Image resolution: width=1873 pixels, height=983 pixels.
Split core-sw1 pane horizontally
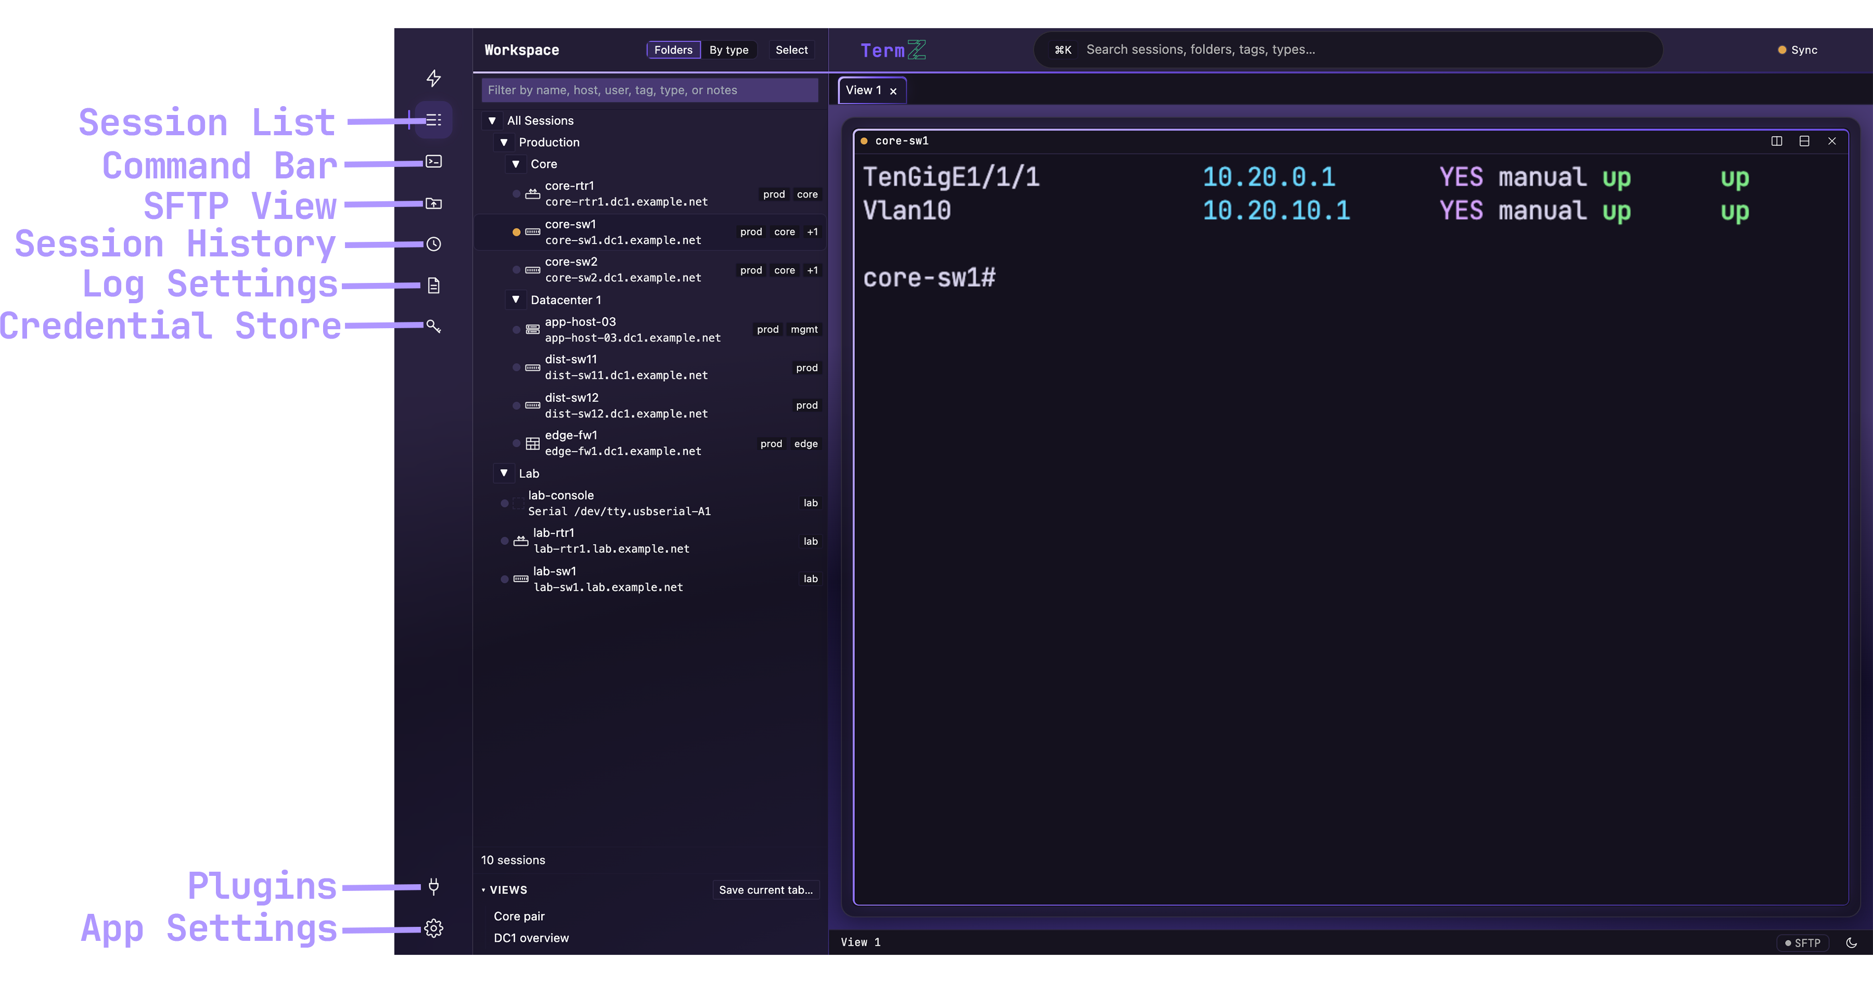pyautogui.click(x=1804, y=141)
